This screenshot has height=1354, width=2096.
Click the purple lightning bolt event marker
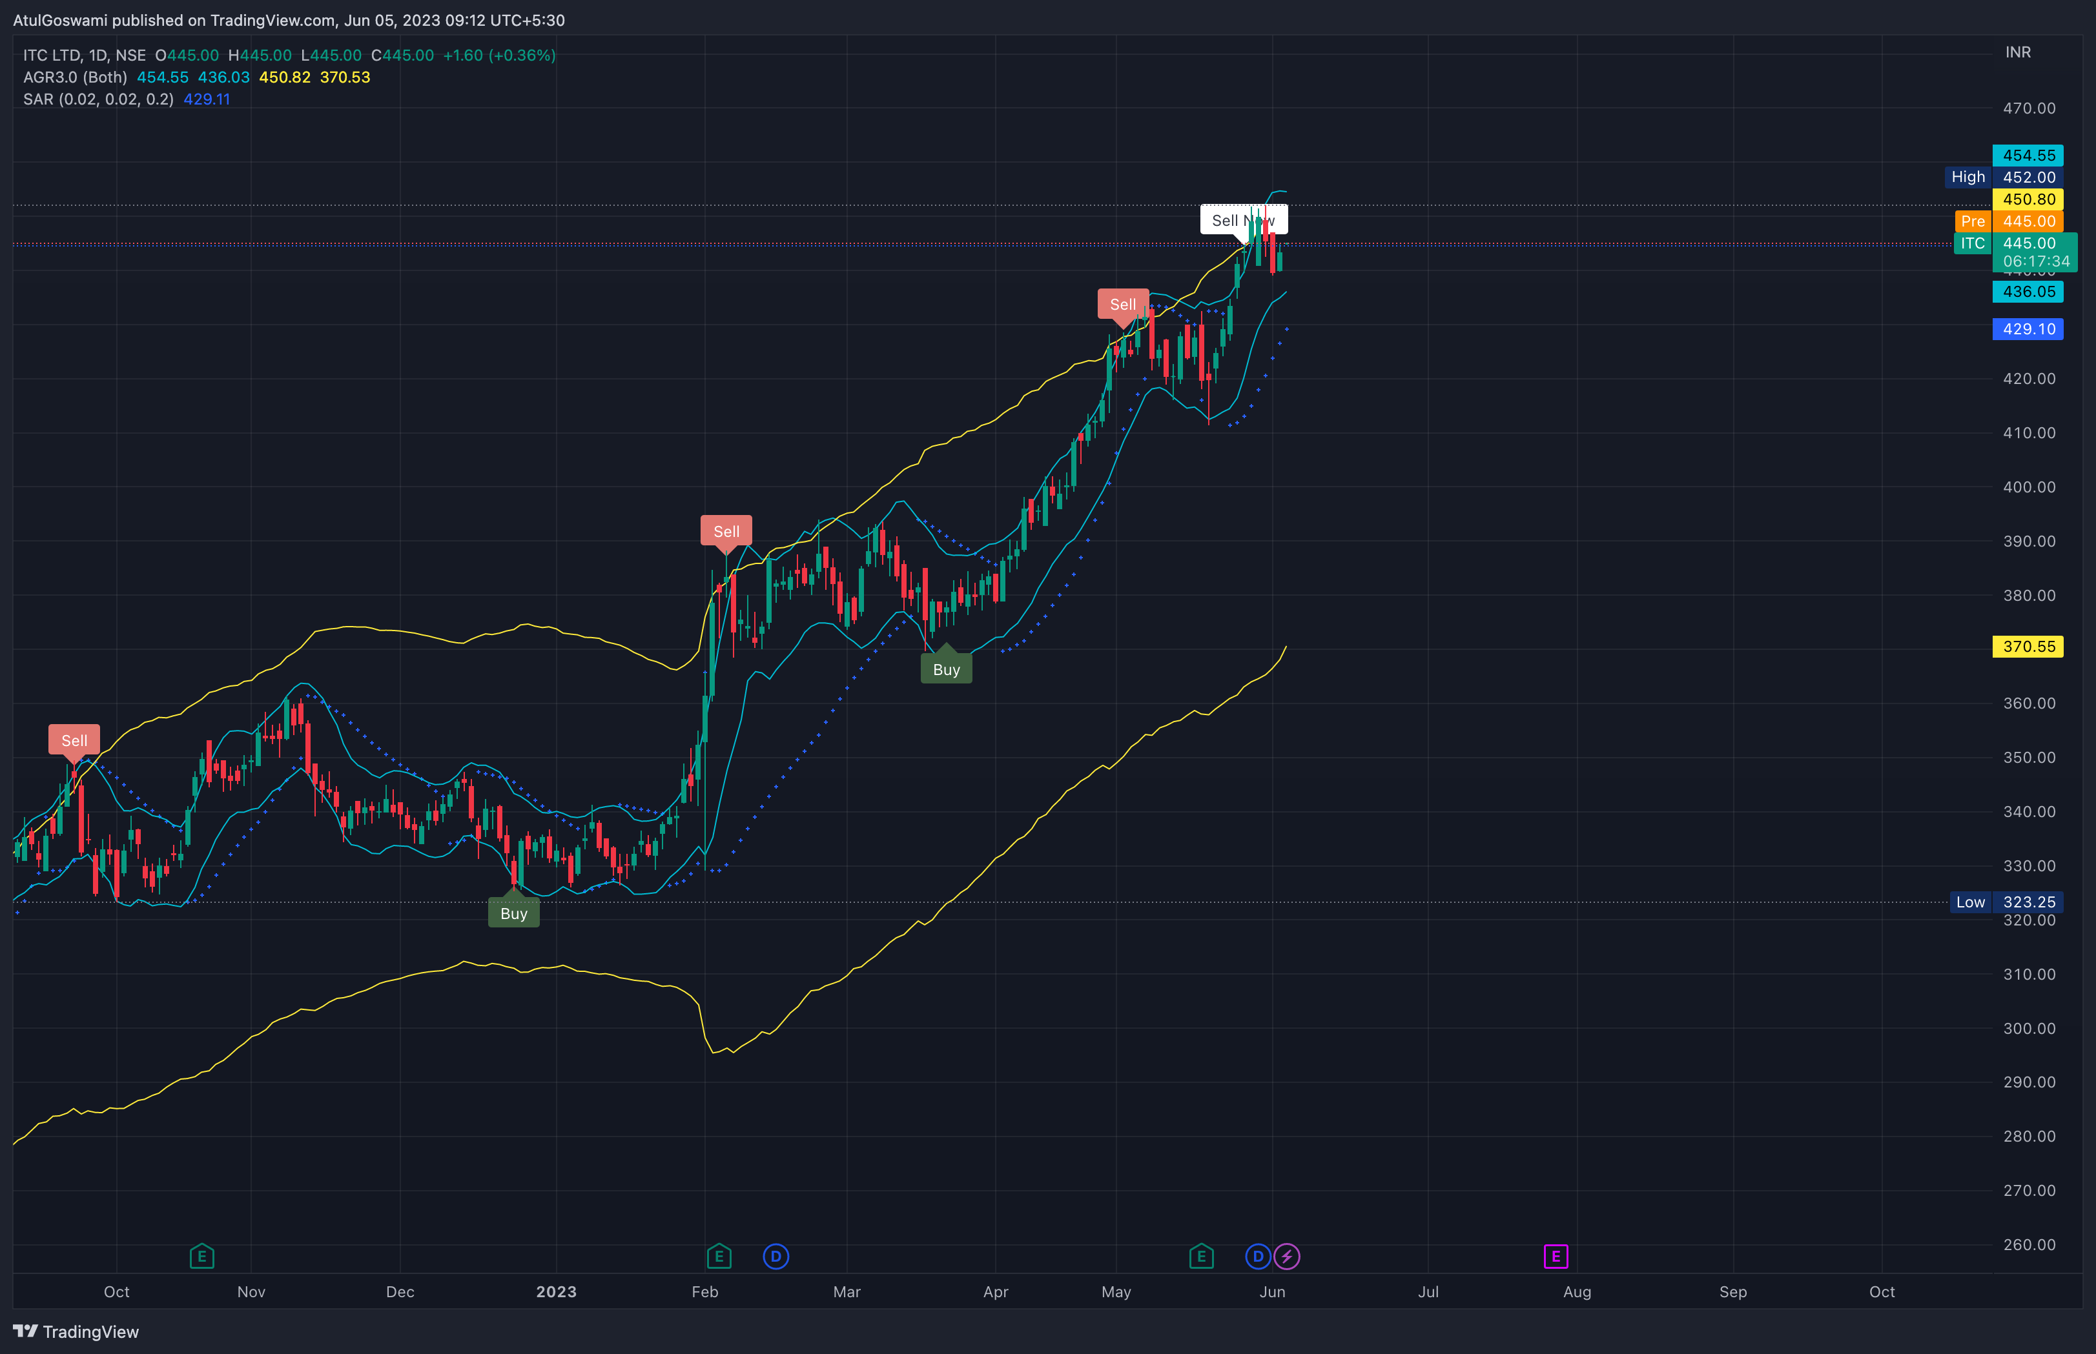pos(1287,1257)
